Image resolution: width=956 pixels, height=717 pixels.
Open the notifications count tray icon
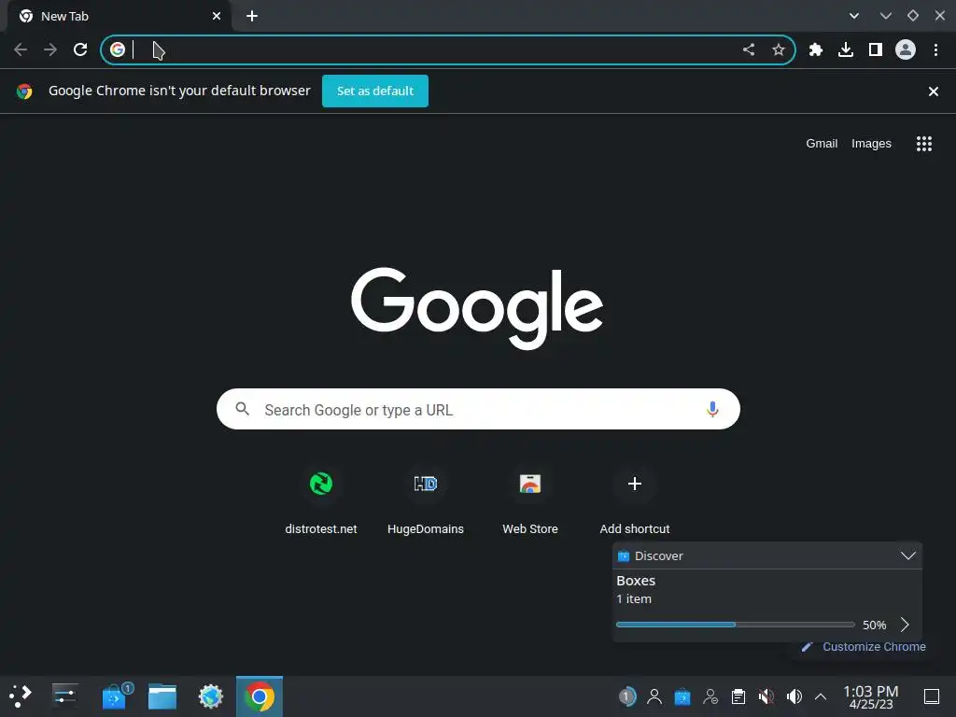coord(626,696)
